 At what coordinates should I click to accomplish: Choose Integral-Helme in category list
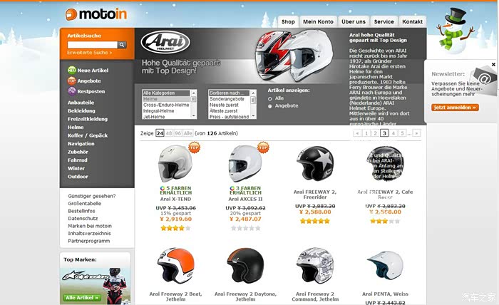point(158,111)
